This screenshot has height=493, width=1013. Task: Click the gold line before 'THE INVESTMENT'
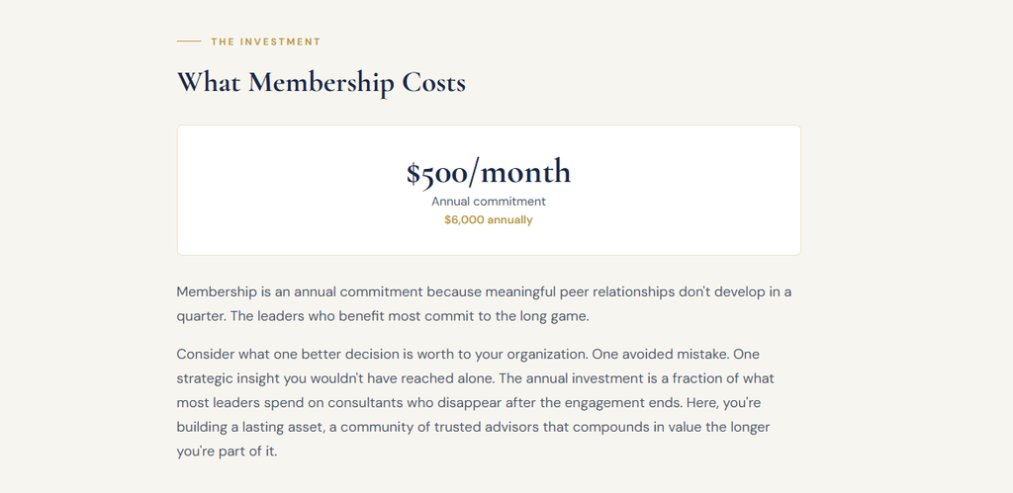point(188,41)
